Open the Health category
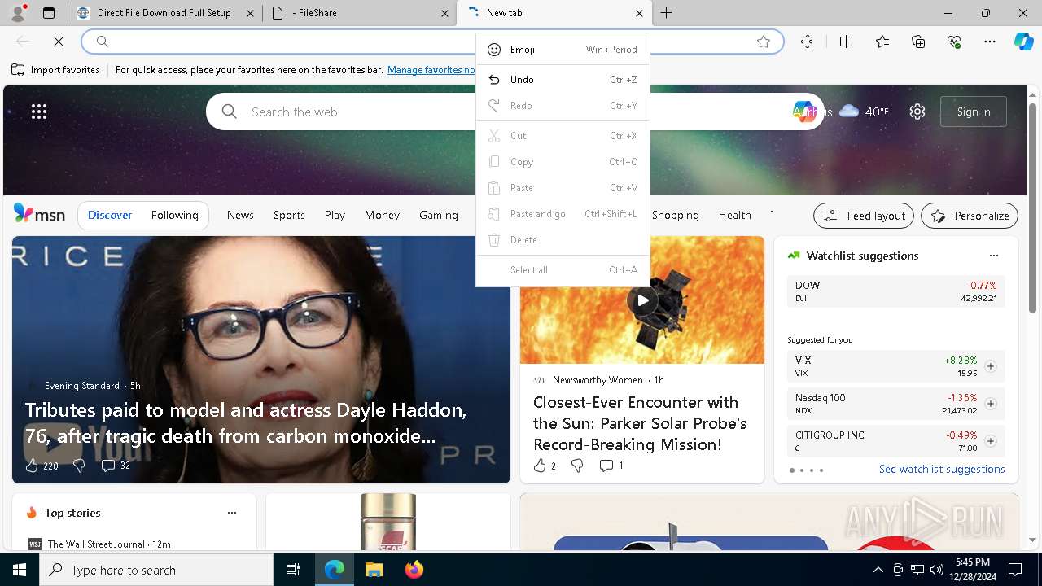This screenshot has height=586, width=1042. pyautogui.click(x=734, y=215)
